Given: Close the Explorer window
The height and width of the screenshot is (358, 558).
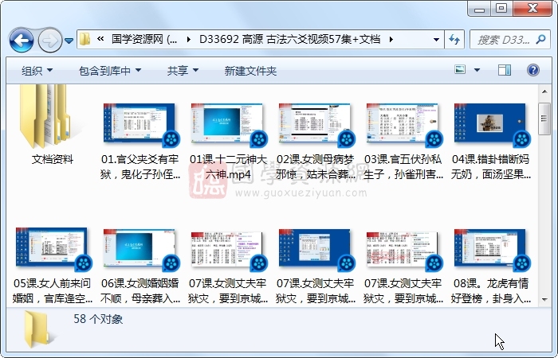Looking at the screenshot, I should click(x=532, y=9).
